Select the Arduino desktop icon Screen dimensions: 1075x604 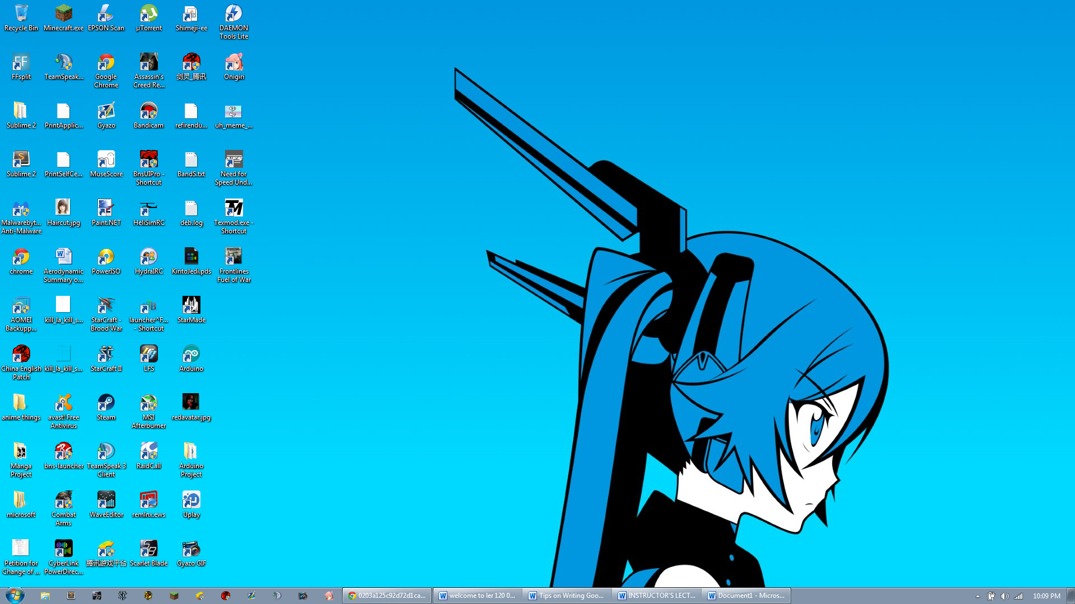pos(191,358)
